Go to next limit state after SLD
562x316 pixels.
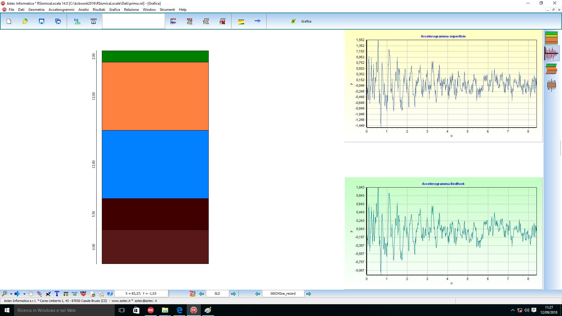pos(233,294)
